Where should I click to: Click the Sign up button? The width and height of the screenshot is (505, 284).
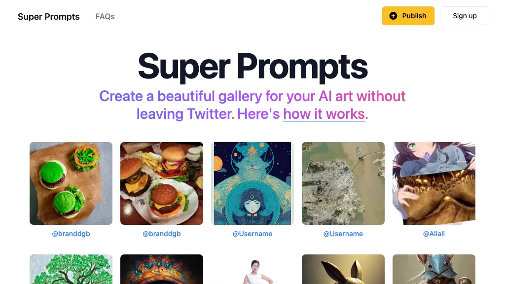point(464,15)
